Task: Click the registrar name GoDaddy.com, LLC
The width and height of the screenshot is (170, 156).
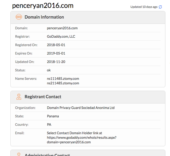Action: (61, 36)
